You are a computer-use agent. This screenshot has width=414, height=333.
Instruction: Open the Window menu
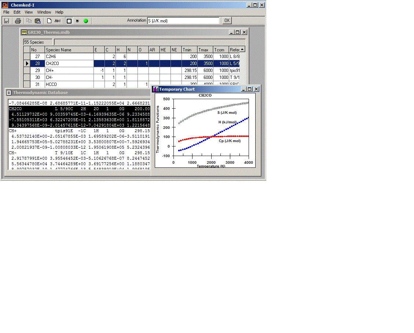44,12
